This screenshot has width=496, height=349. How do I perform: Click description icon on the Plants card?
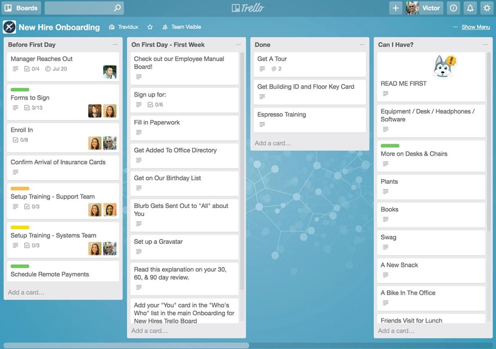pos(386,192)
